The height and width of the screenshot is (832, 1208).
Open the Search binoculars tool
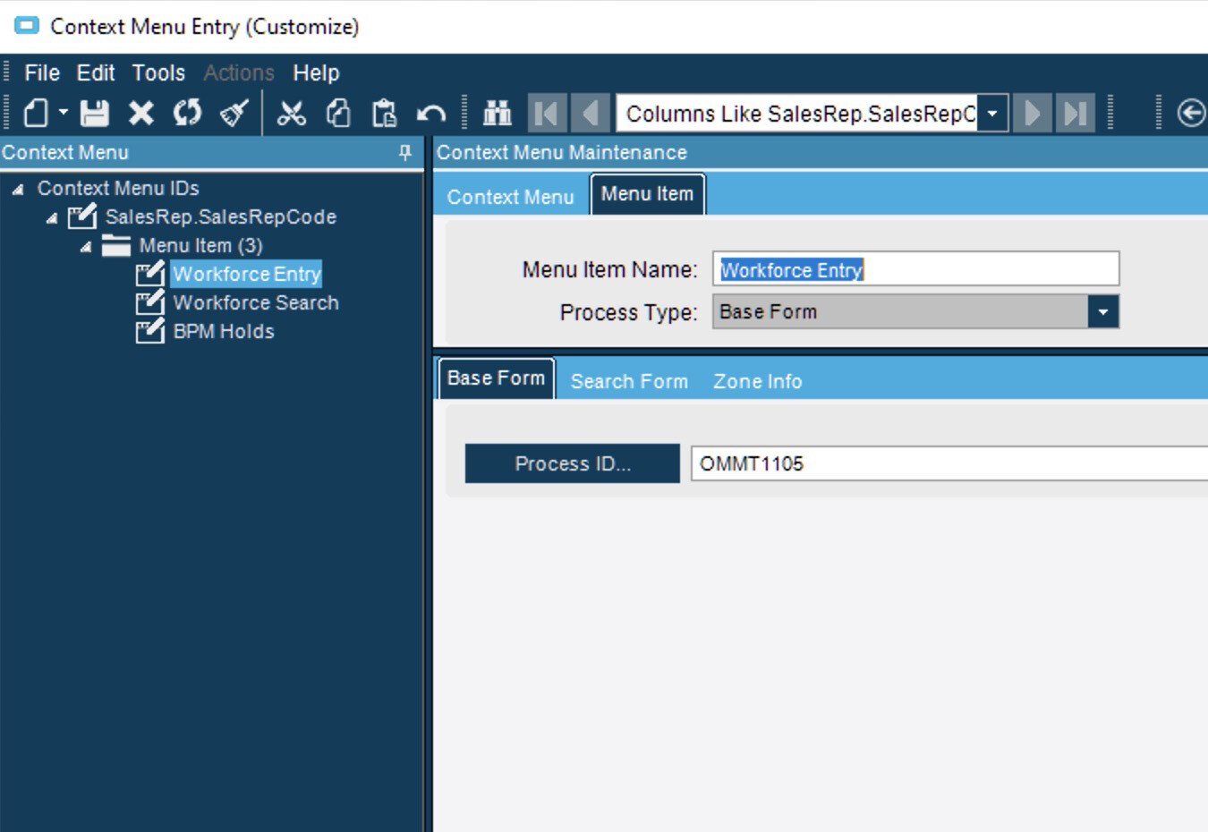[496, 114]
